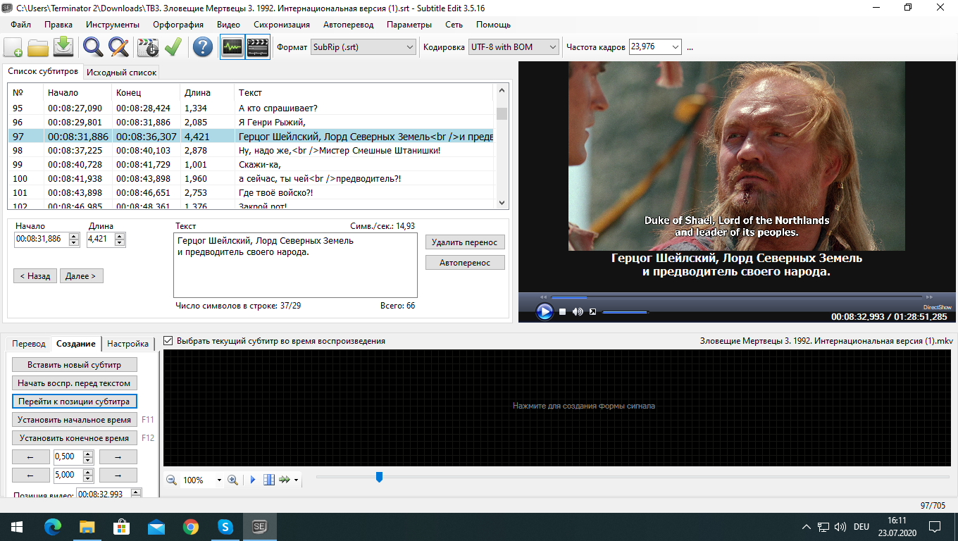
Task: Click the waveform scene-changes grid icon
Action: pos(269,480)
